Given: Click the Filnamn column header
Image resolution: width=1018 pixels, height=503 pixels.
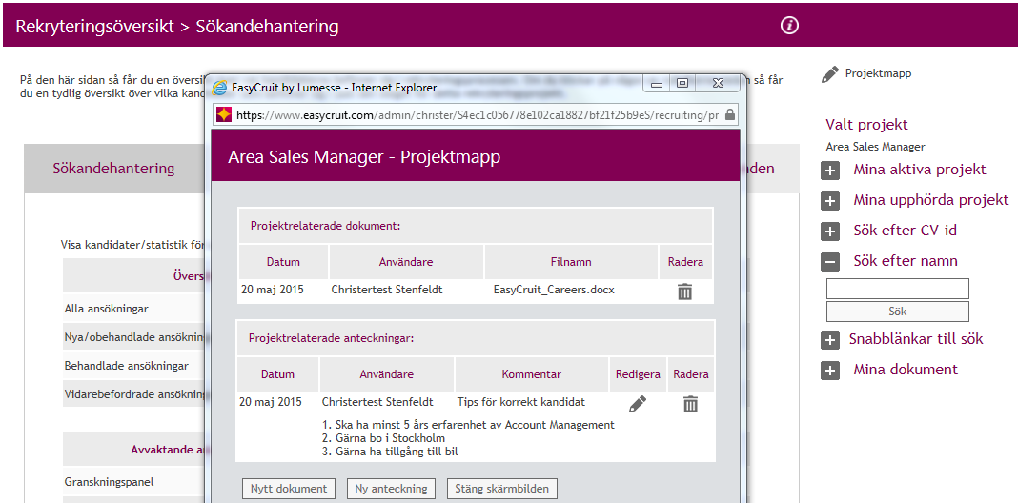Looking at the screenshot, I should click(x=571, y=262).
